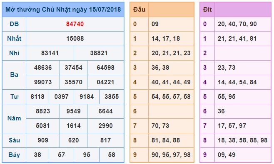274x164 pixels.
Task: Select Đít row values '14, 44, 54, 84'
Action: (237, 82)
